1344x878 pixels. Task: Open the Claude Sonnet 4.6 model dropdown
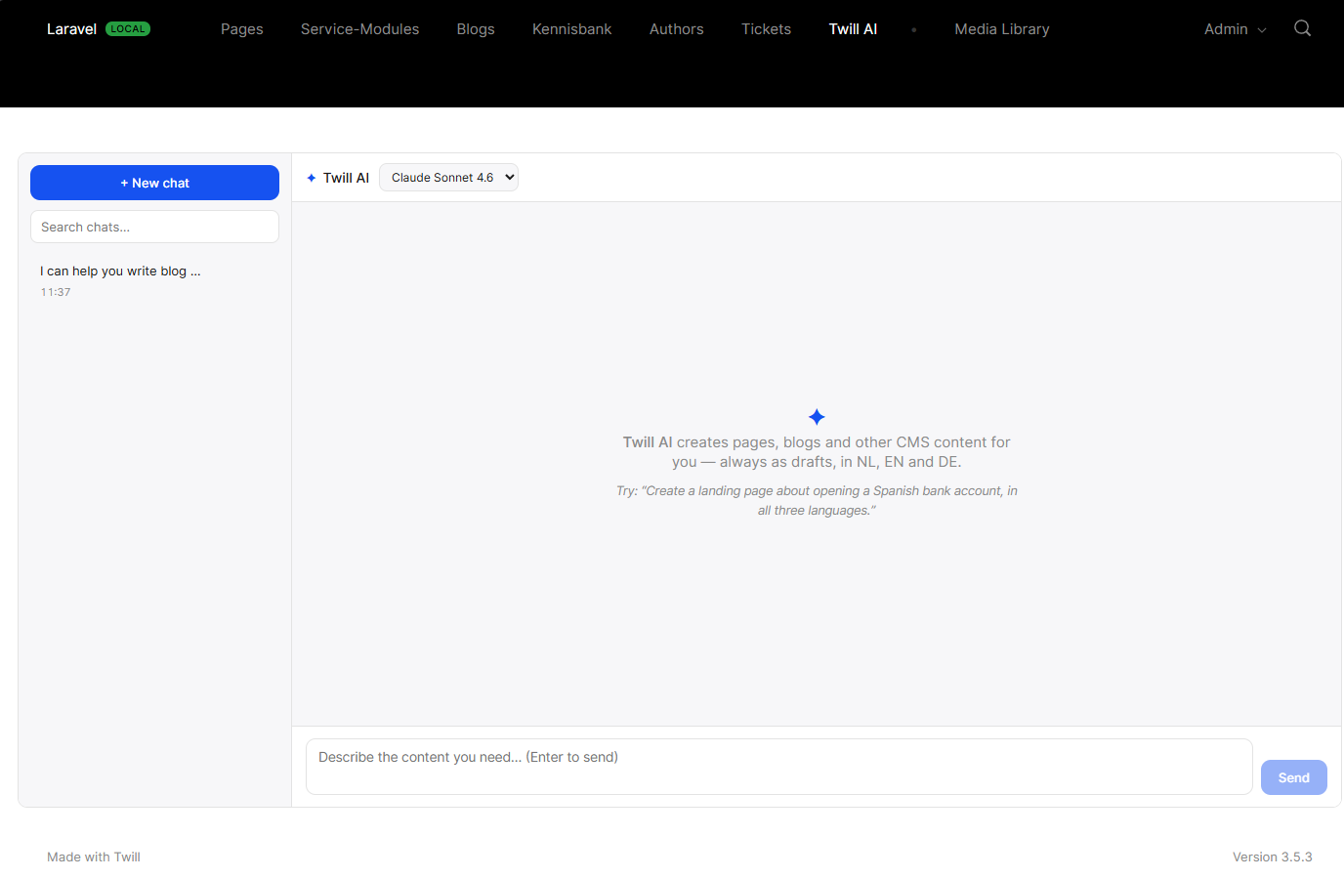(x=448, y=178)
